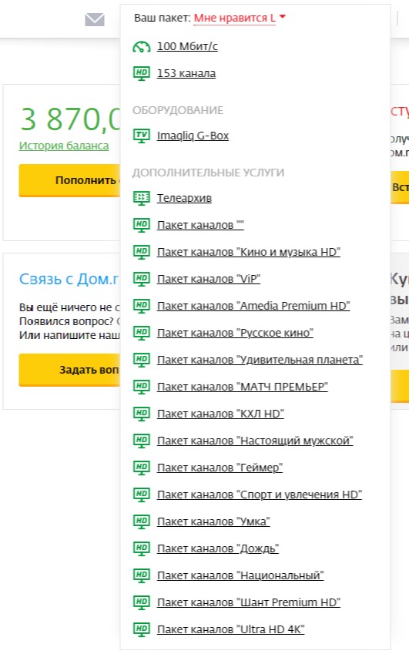409x654 pixels.
Task: Click HD icon beside "Кино и музыка HD"
Action: [x=141, y=252]
